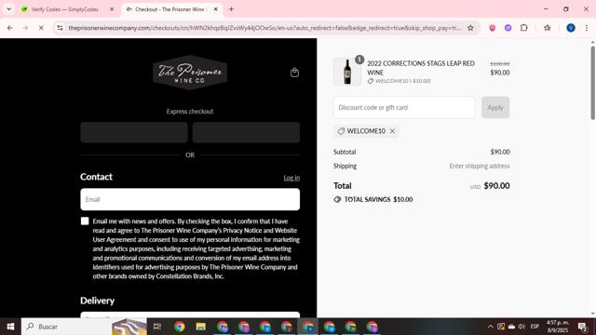Screen dimensions: 596x335
Task: Open the tab search dropdown arrow
Action: 8,9
